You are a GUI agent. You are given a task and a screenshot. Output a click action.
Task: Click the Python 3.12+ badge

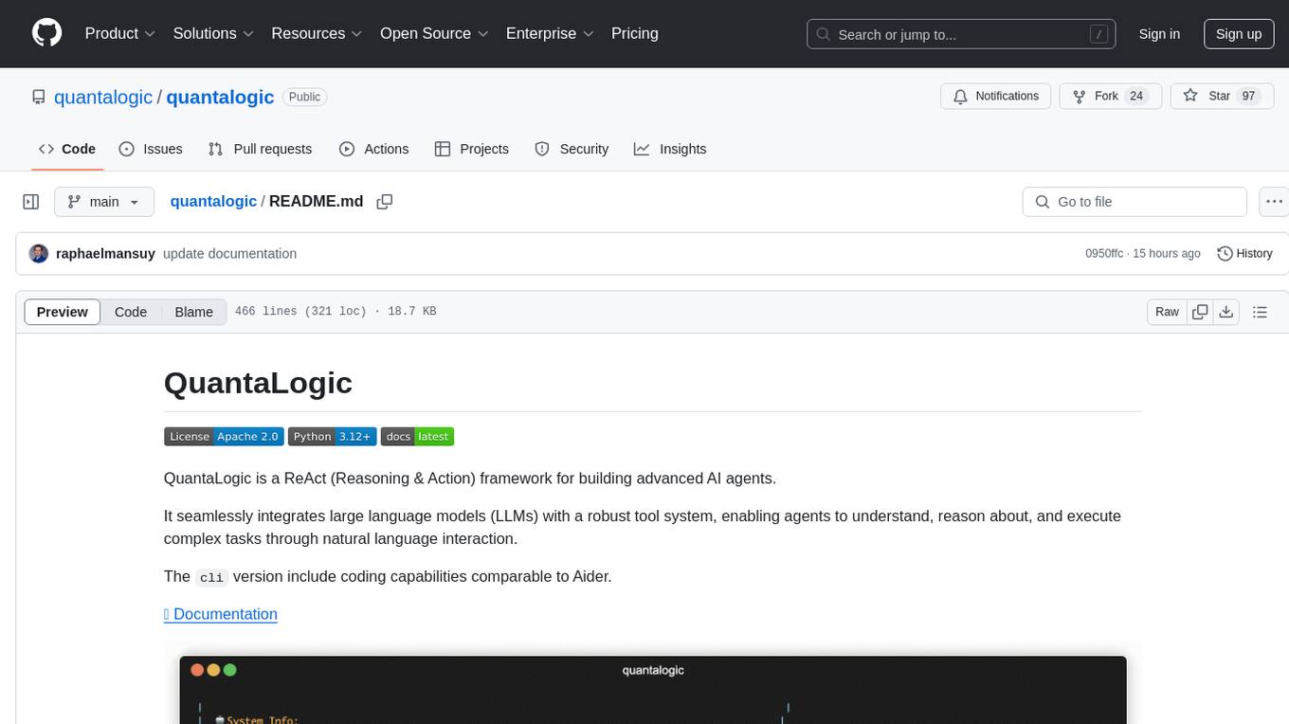click(x=332, y=436)
